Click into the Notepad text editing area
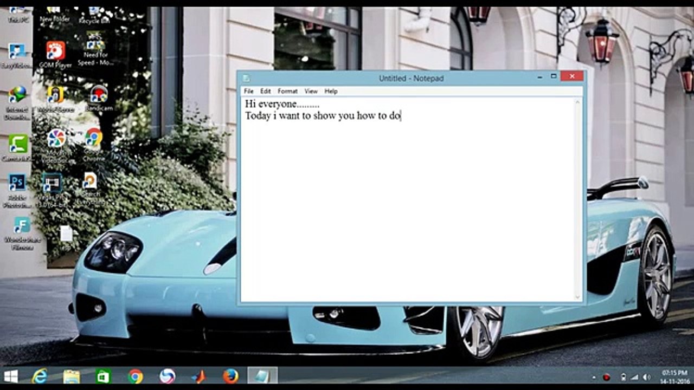 pos(407,199)
